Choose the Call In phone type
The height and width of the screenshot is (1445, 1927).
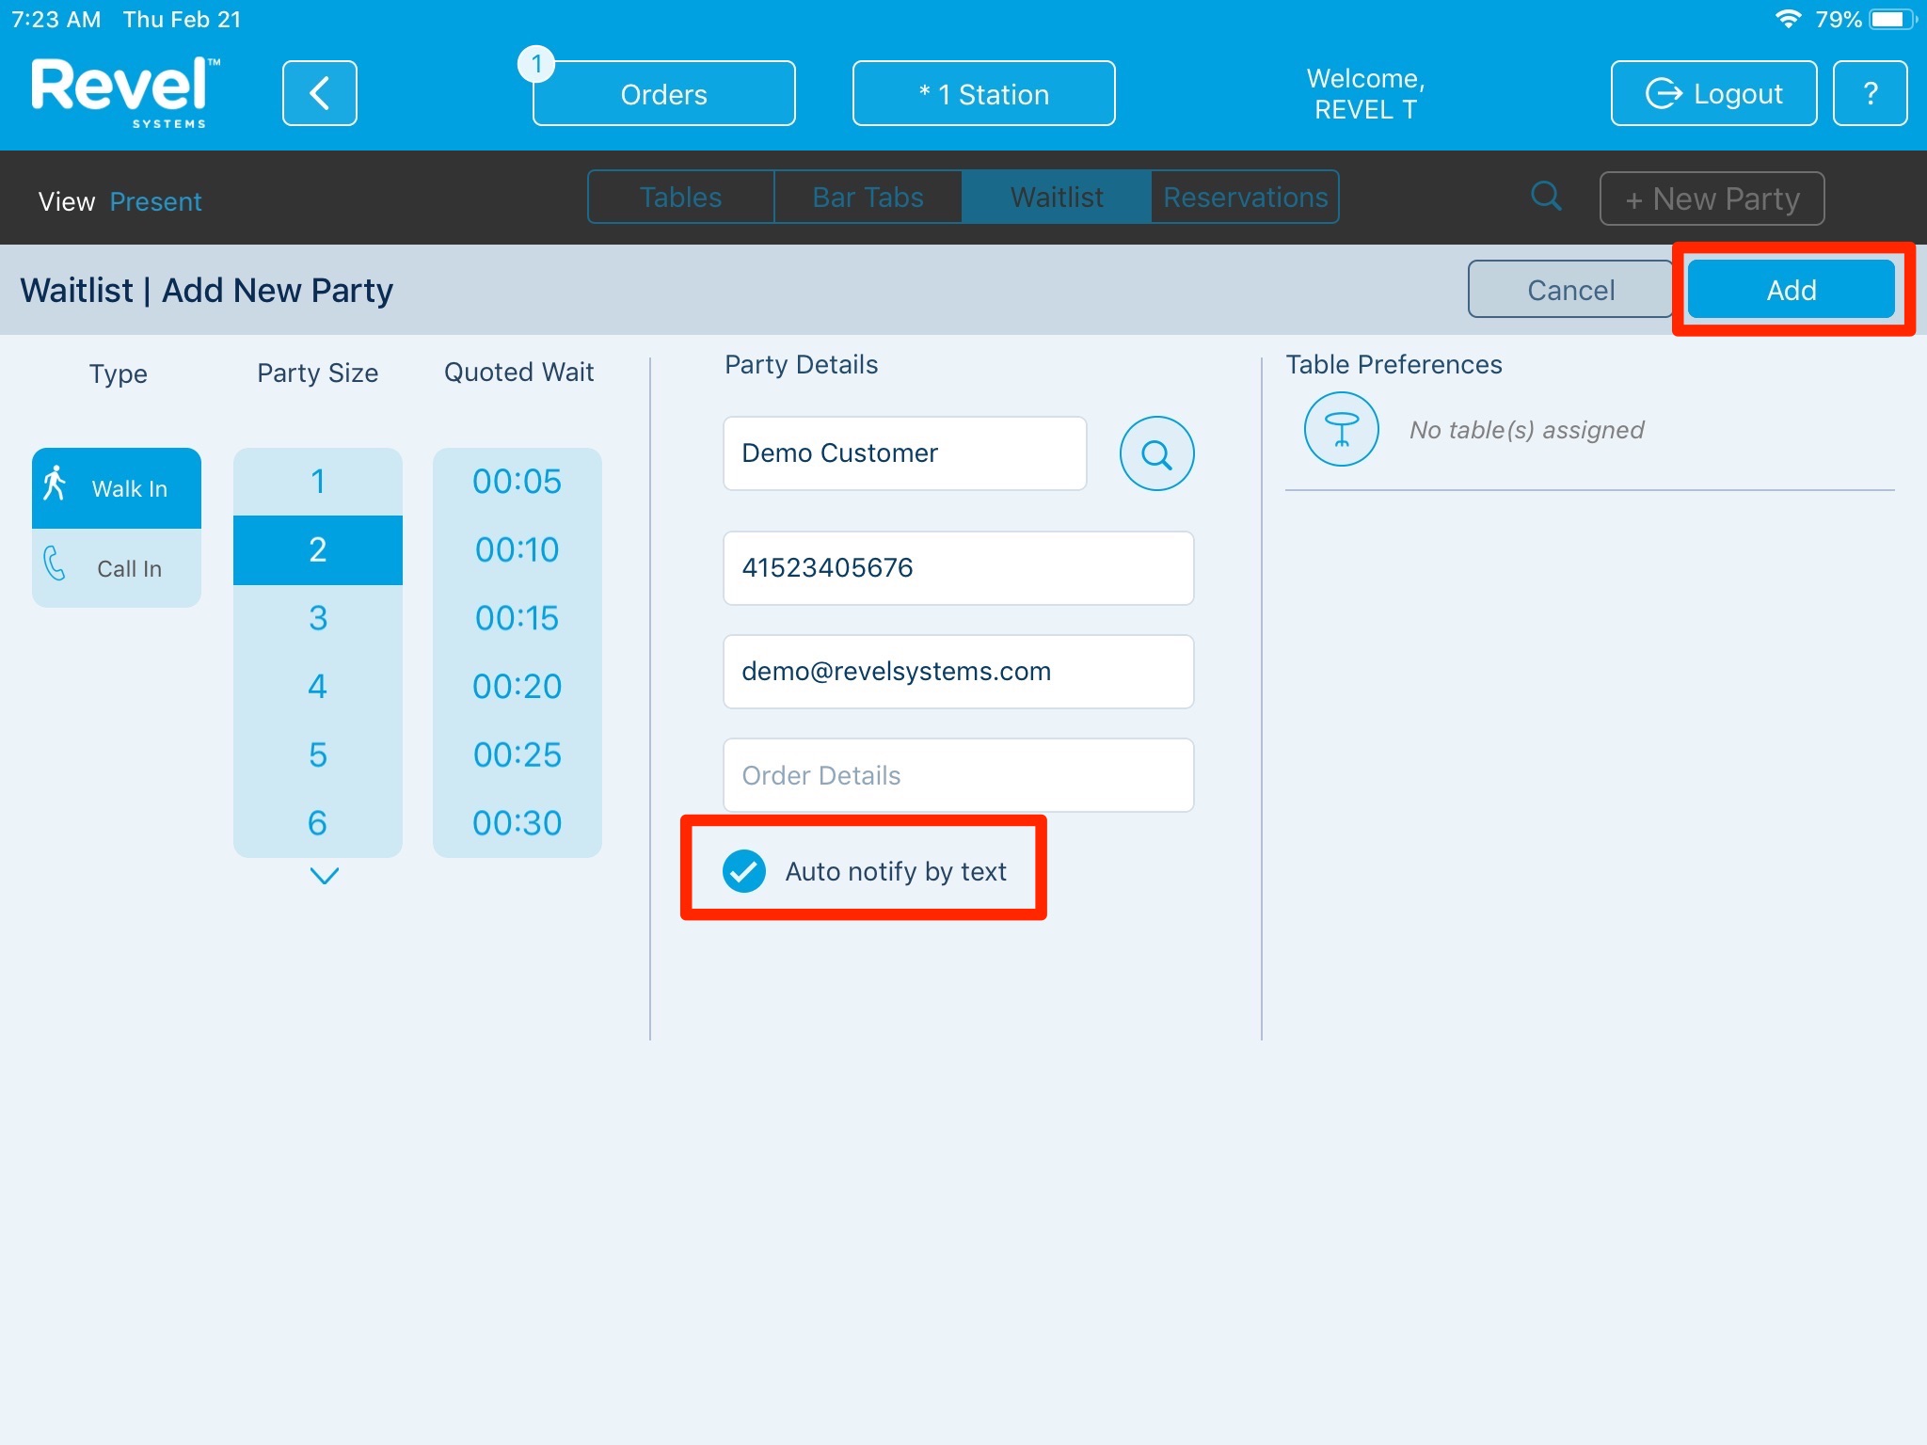click(x=117, y=568)
